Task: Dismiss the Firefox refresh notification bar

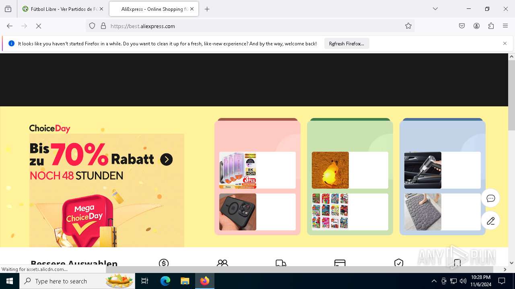Action: 505,43
